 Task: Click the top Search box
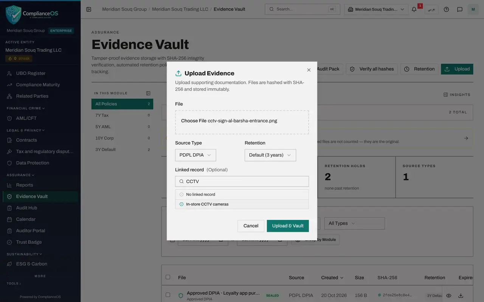click(x=302, y=9)
